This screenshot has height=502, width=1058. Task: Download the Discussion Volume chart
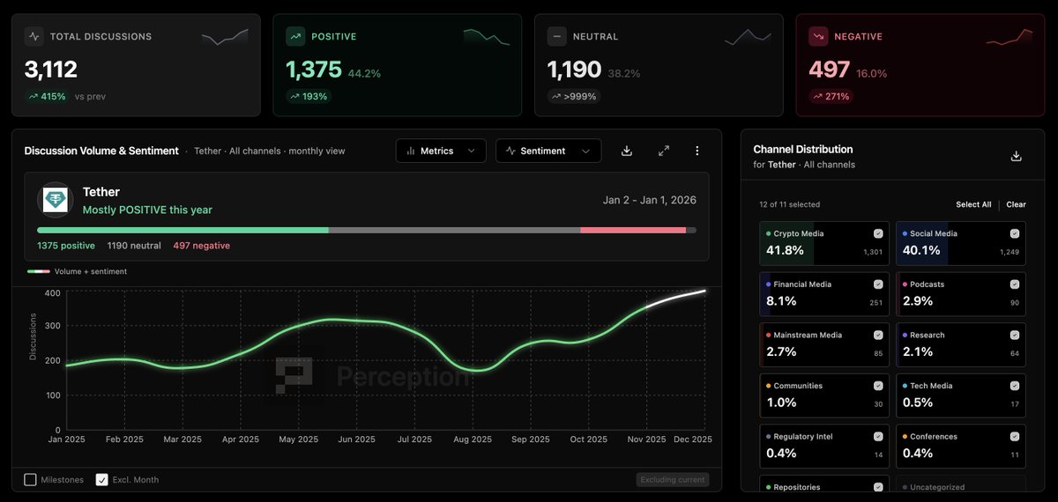627,151
